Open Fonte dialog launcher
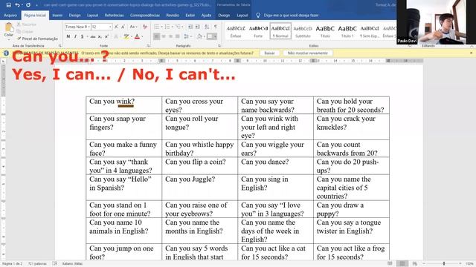 click(148, 46)
